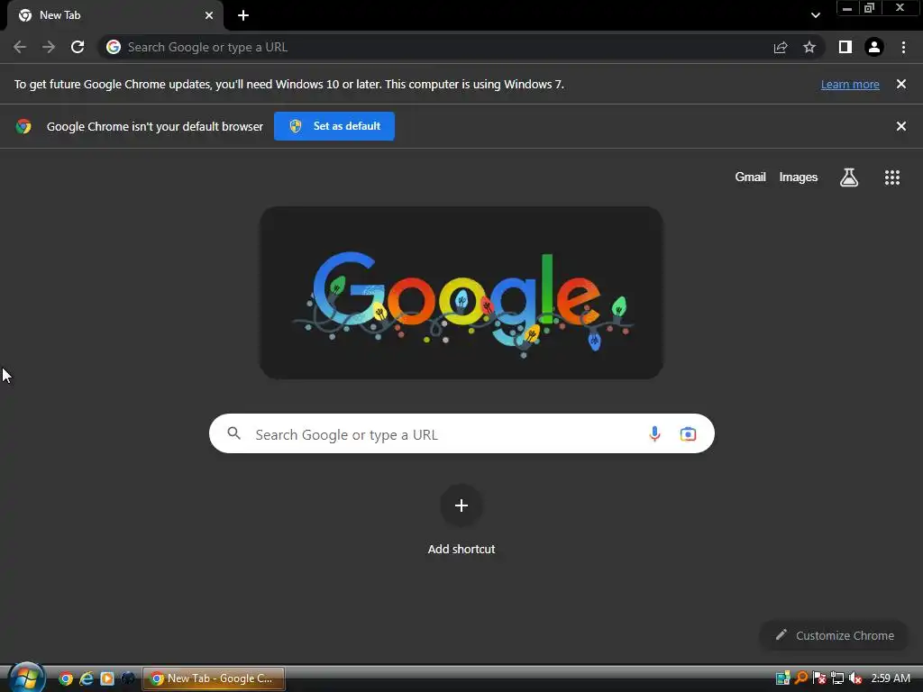This screenshot has height=692, width=923.
Task: Click the orange magnifier tray icon
Action: coord(800,678)
